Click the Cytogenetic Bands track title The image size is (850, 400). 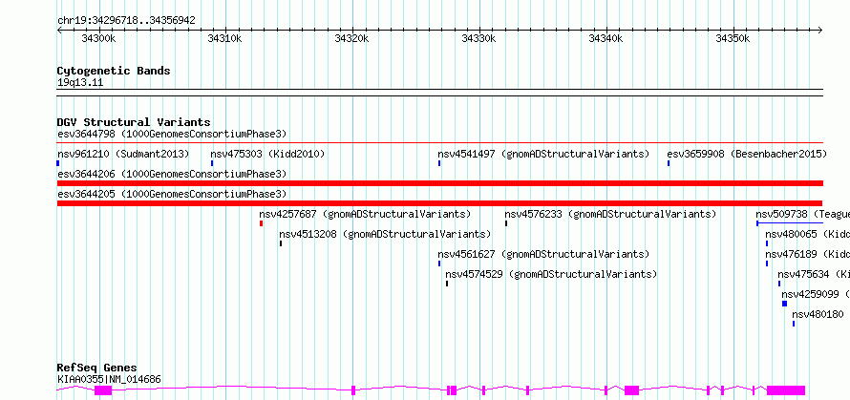coord(114,71)
